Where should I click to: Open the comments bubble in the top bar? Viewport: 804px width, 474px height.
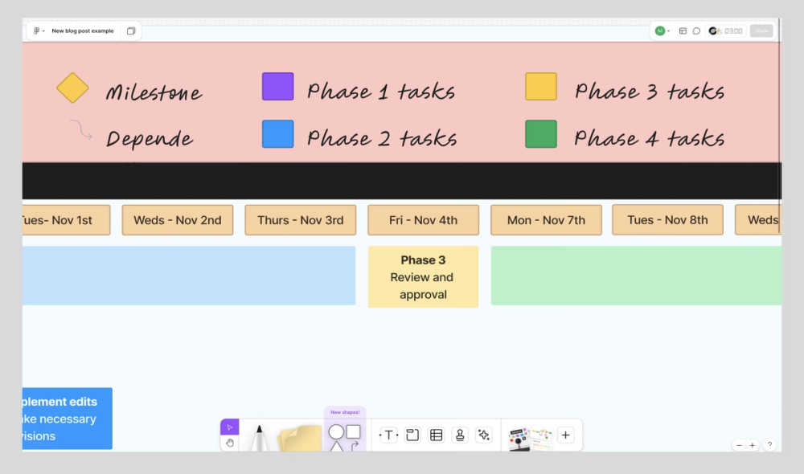pos(696,31)
